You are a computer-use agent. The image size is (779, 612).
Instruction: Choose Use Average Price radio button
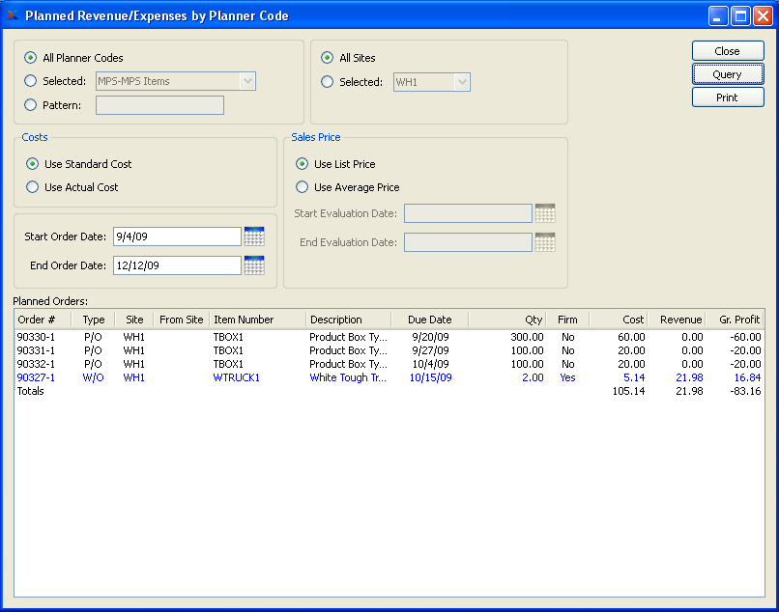coord(303,187)
